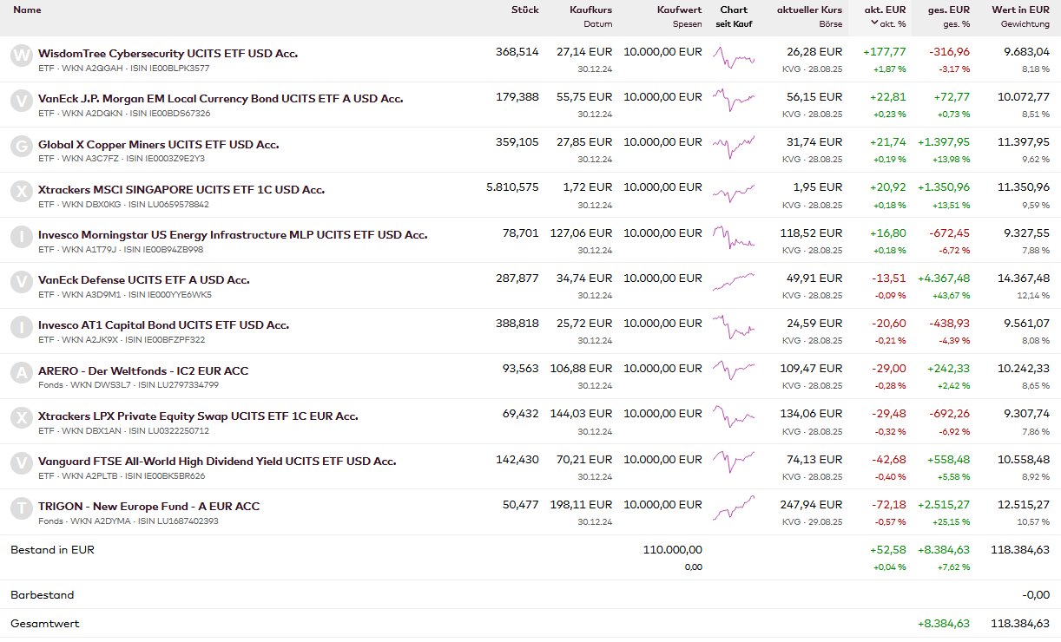Click the X icon beside Xtrackers MSCI Singapore
Screen dimensions: 1061x642
click(x=21, y=192)
